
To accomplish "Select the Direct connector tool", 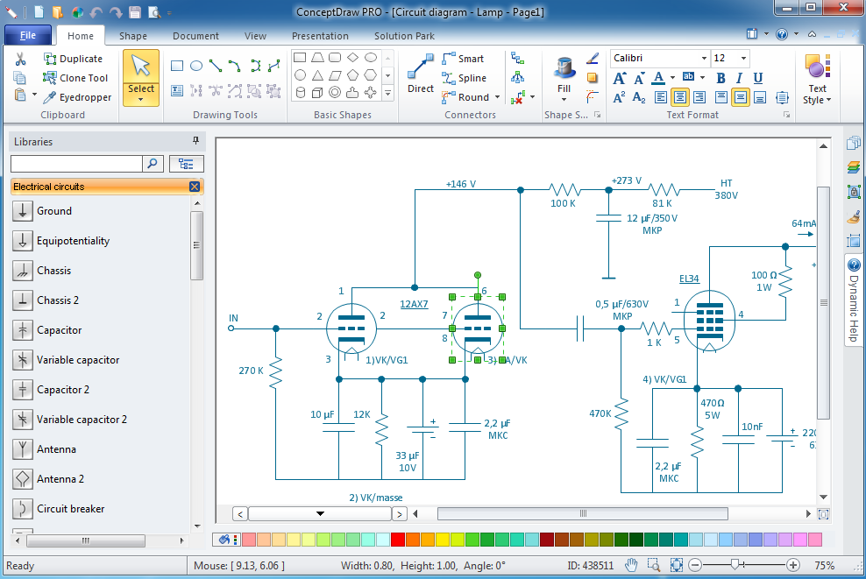I will [x=421, y=74].
